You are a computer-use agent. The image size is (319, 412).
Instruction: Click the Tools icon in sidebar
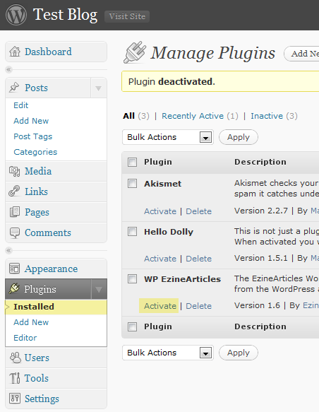tap(14, 378)
